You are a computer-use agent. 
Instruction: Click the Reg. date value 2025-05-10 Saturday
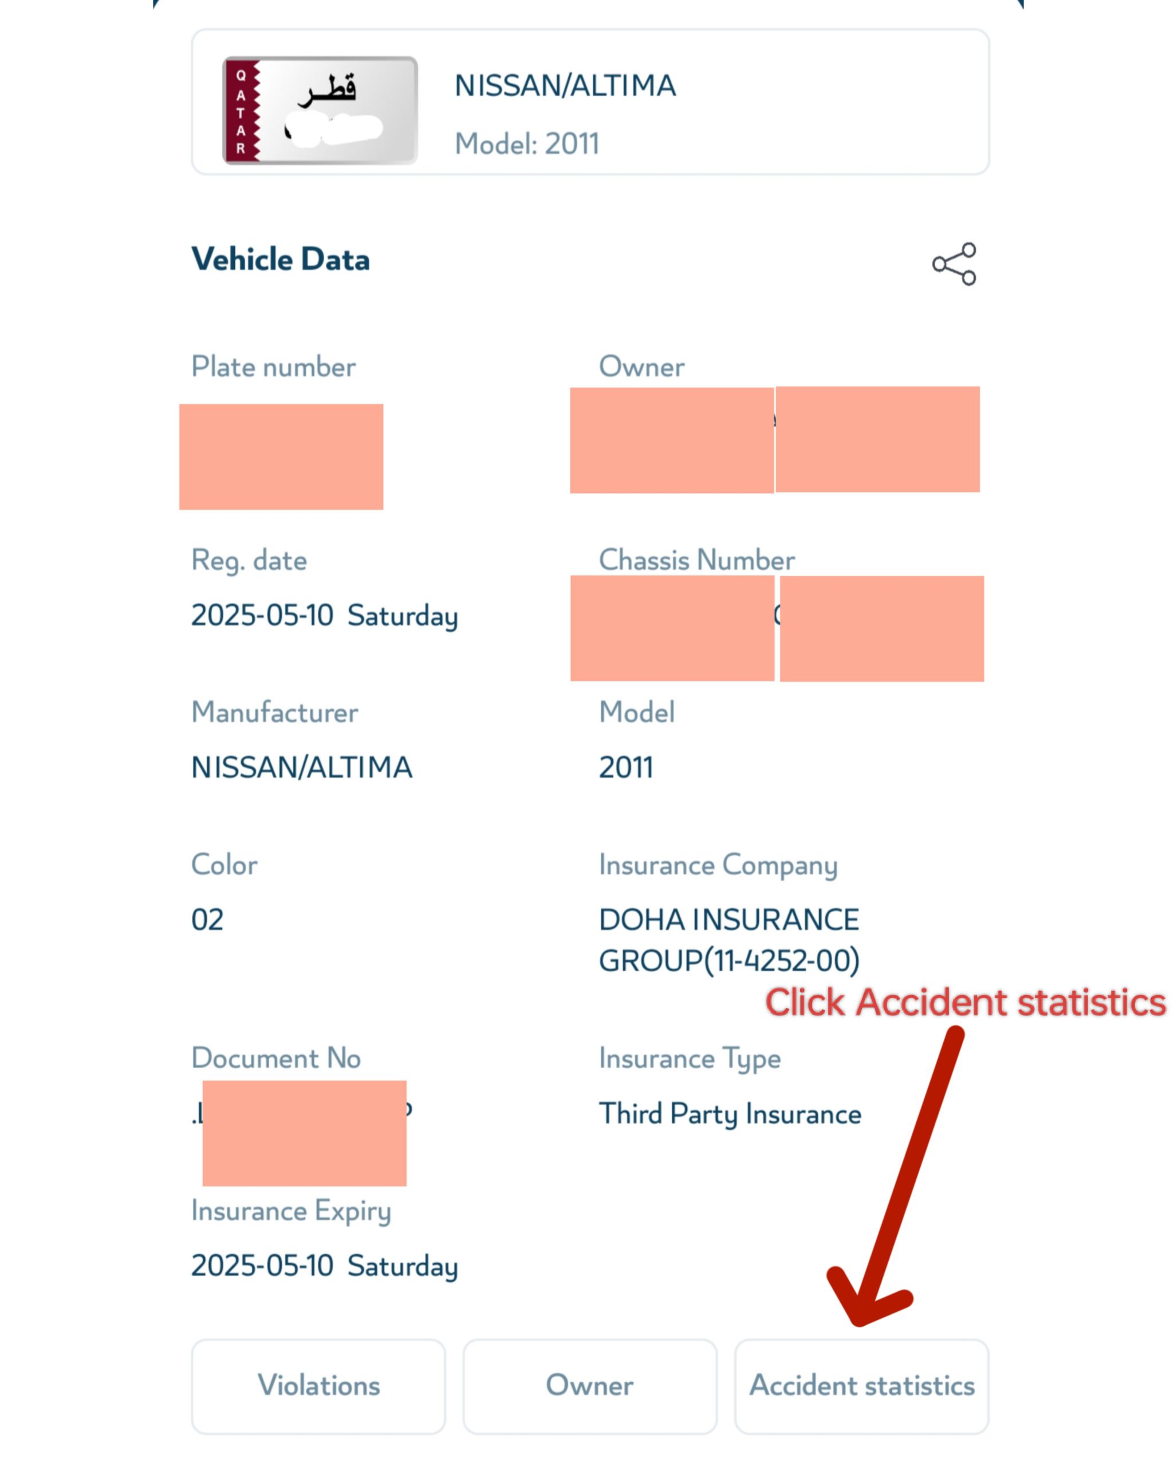[324, 616]
